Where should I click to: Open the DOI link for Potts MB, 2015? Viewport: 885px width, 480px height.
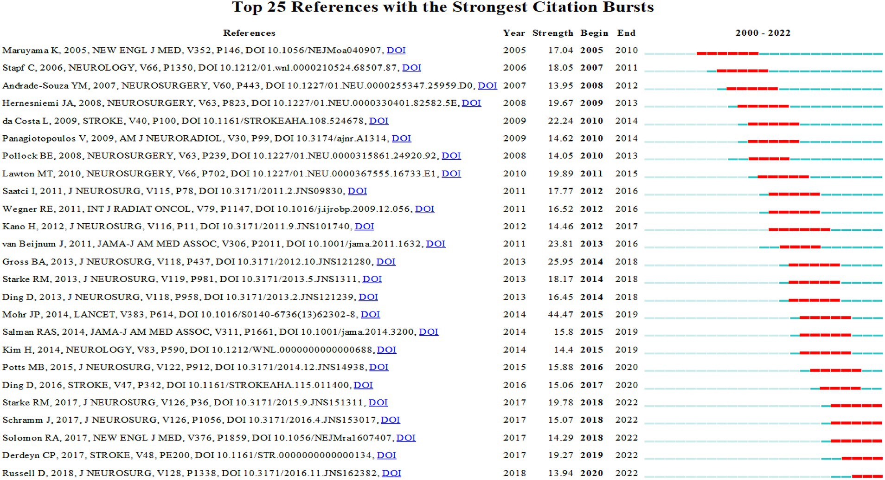coord(379,368)
